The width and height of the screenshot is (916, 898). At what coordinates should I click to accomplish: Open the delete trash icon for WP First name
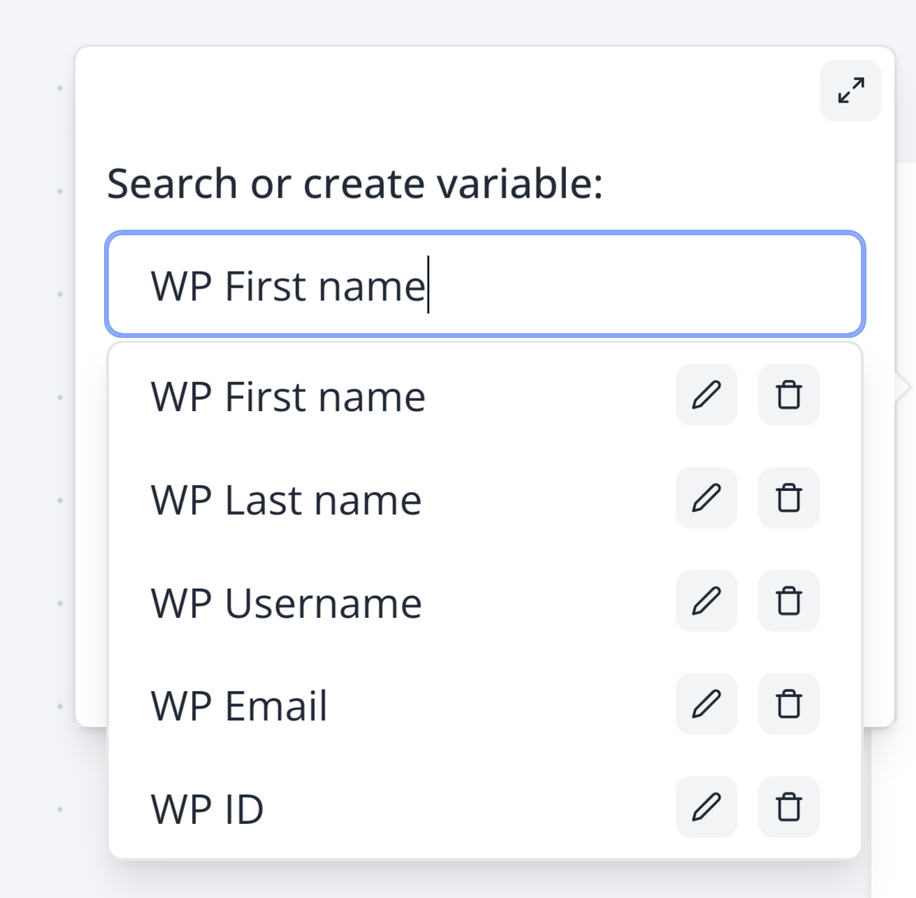[x=788, y=395]
